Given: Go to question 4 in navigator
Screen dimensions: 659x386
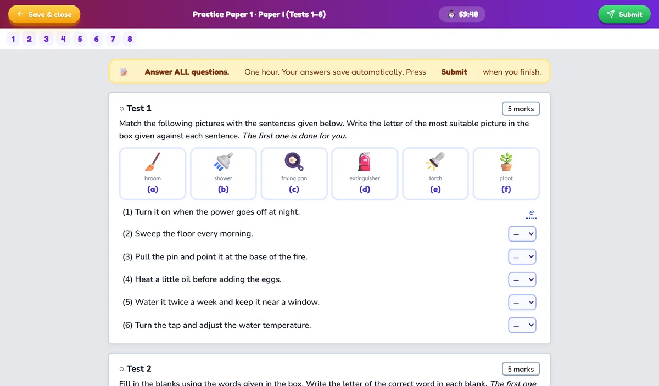Looking at the screenshot, I should coord(63,39).
